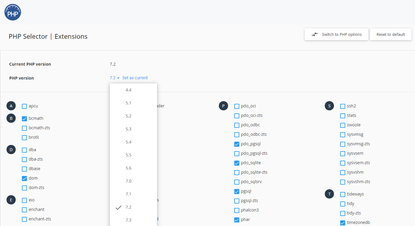The height and width of the screenshot is (226, 415).
Task: Select PHP version 7.0
Action: [133, 181]
